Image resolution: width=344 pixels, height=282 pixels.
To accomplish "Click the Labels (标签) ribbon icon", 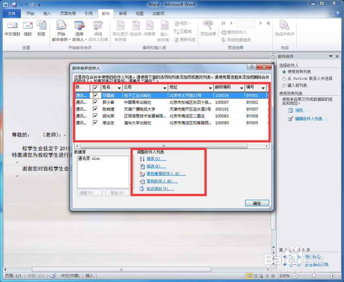I will [41, 29].
